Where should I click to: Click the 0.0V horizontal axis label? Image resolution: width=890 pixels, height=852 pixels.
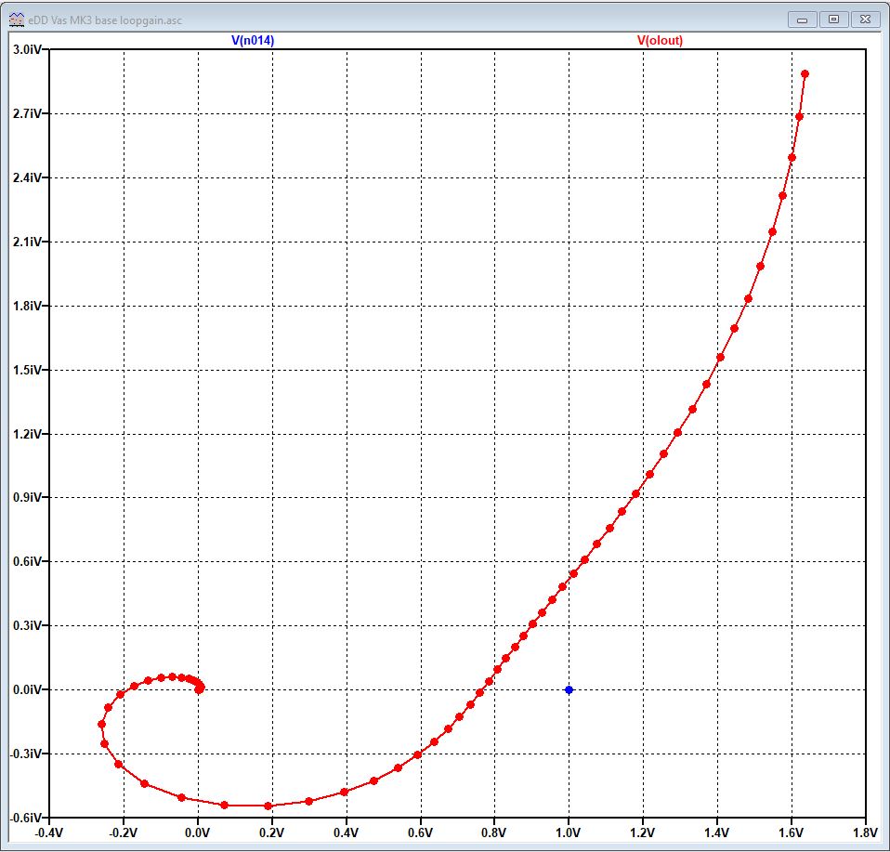tap(198, 832)
